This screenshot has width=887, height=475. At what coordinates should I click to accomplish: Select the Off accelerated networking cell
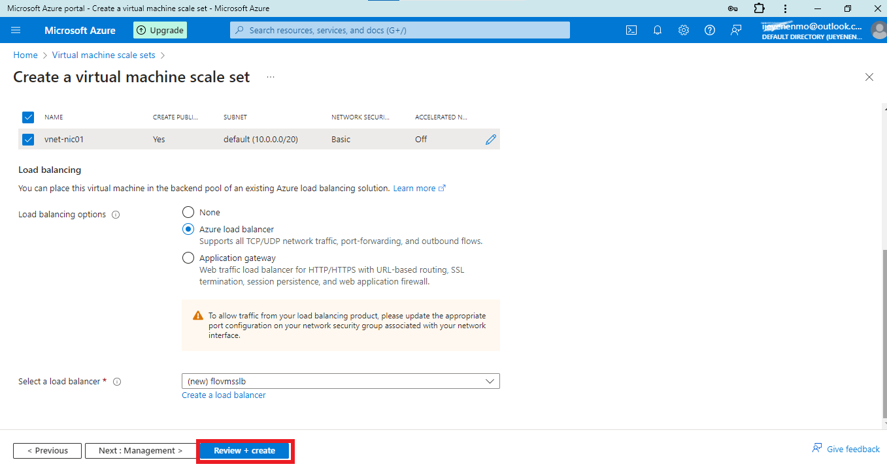[x=421, y=140]
